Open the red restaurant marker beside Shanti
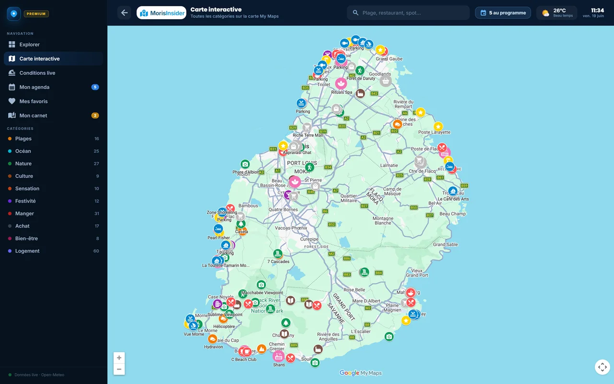This screenshot has width=614, height=384. coord(290,358)
